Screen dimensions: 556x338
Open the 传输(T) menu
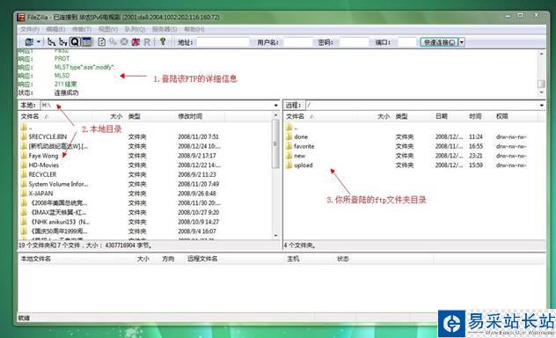(x=82, y=29)
